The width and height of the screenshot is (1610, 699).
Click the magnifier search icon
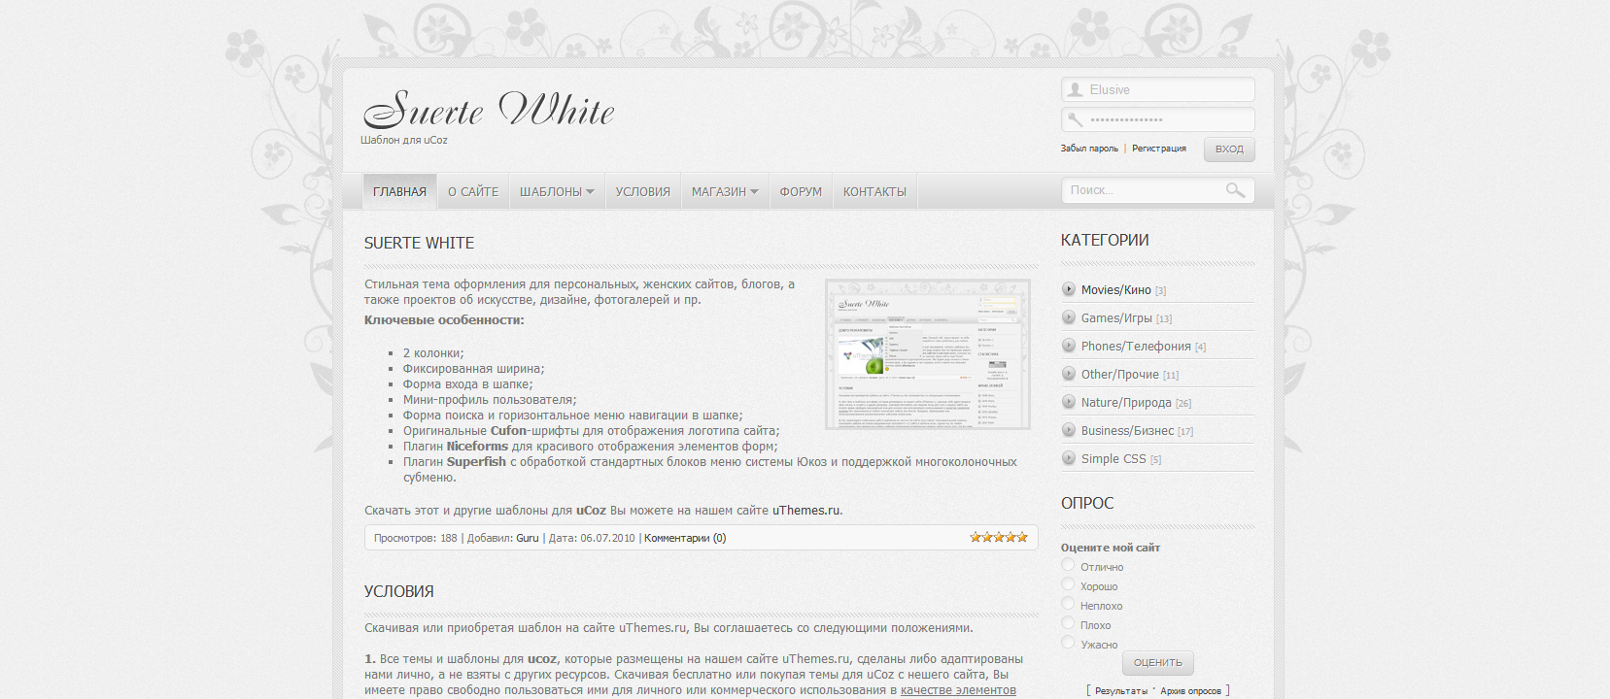tap(1235, 190)
